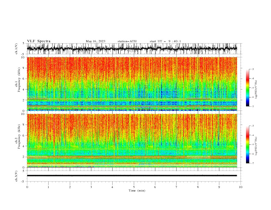Click time axis tick label '5'
This screenshot has height=210, width=271.
134,187
